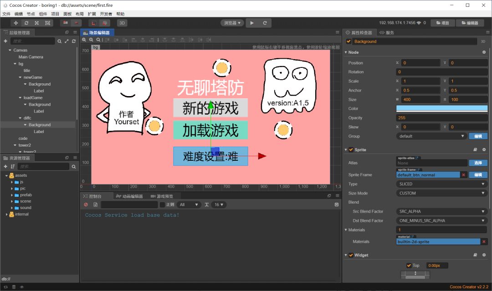Viewport: 492px width, 291px height.
Task: Click the play preview button
Action: (252, 23)
